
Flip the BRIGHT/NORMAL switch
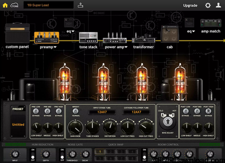[x=76, y=111]
